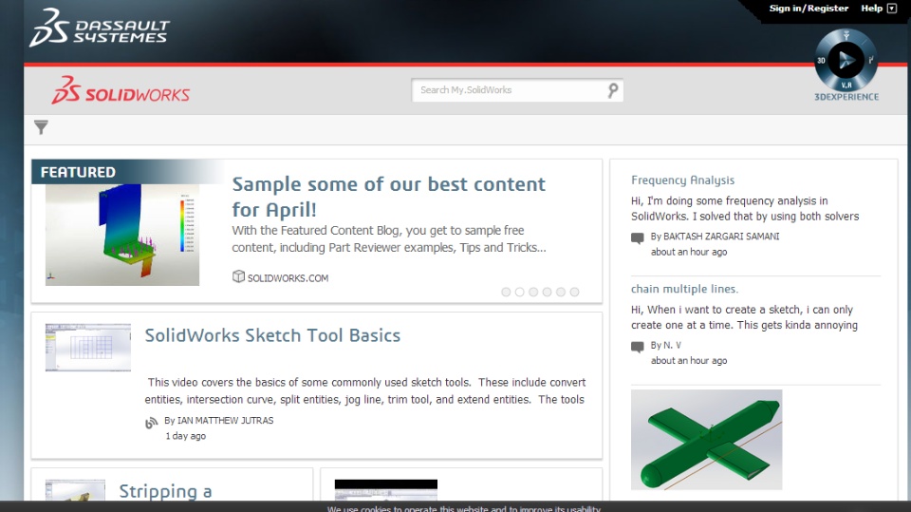Select the fourth featured carousel dot
Image resolution: width=911 pixels, height=512 pixels.
pos(547,292)
